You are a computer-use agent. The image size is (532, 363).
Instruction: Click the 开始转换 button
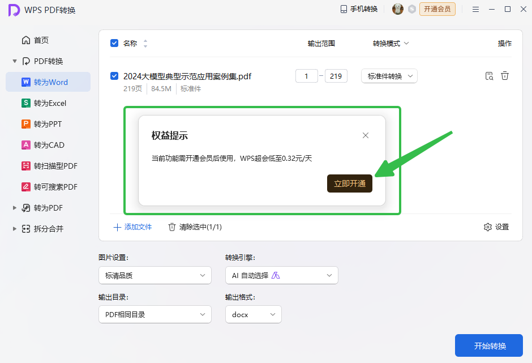pos(488,345)
